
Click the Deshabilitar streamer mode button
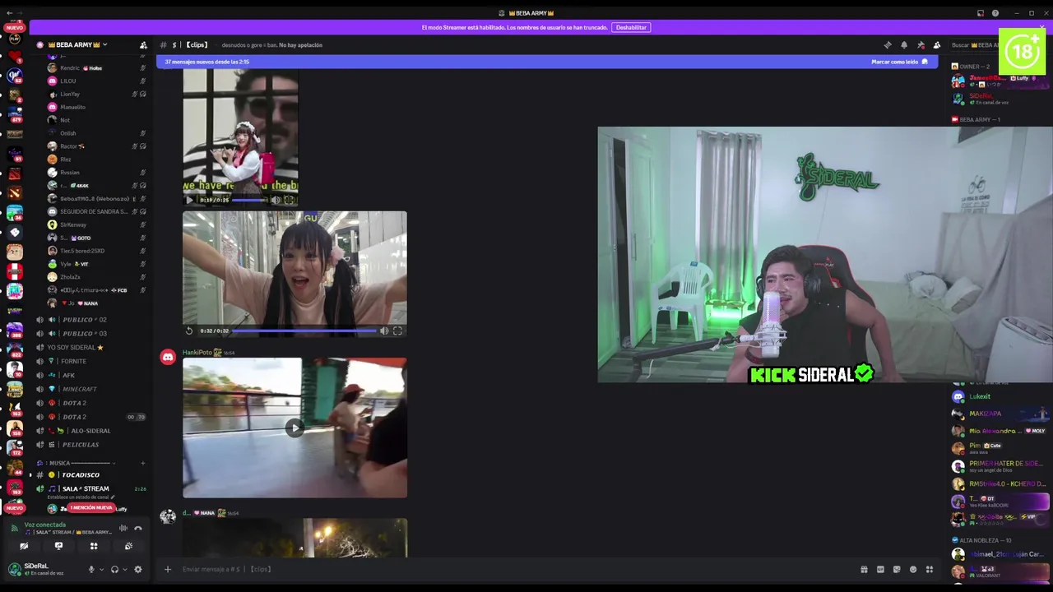[x=631, y=27]
